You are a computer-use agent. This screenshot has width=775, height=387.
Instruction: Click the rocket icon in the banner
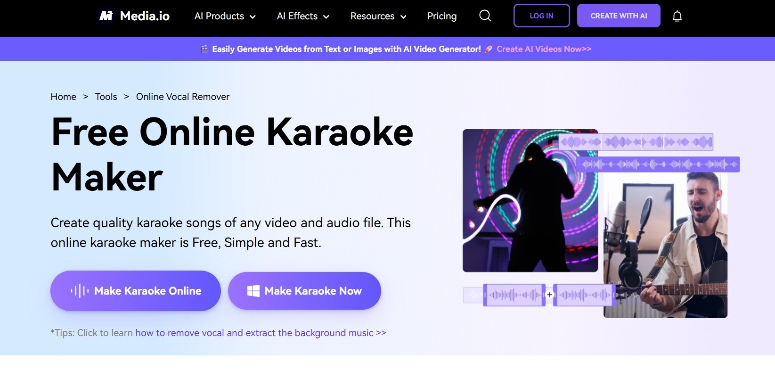pos(489,49)
